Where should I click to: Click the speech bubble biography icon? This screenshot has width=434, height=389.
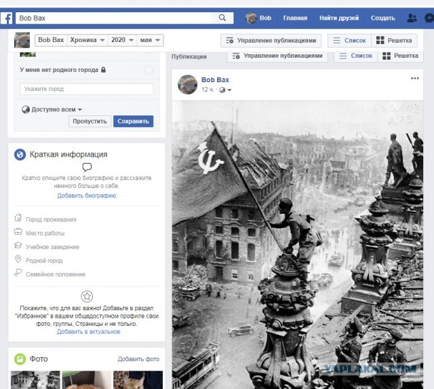87,167
